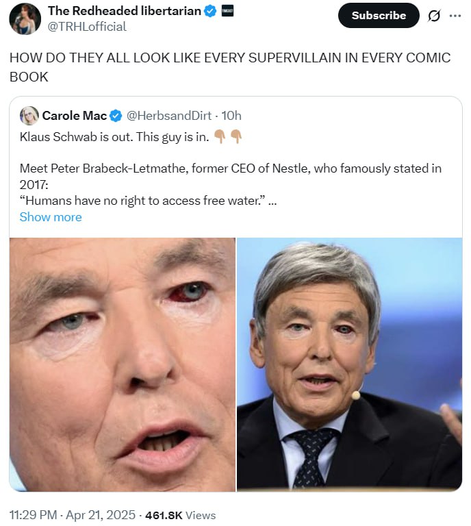Open the three-dot more options menu

point(455,16)
